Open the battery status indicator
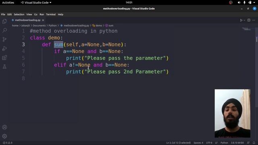 point(250,2)
